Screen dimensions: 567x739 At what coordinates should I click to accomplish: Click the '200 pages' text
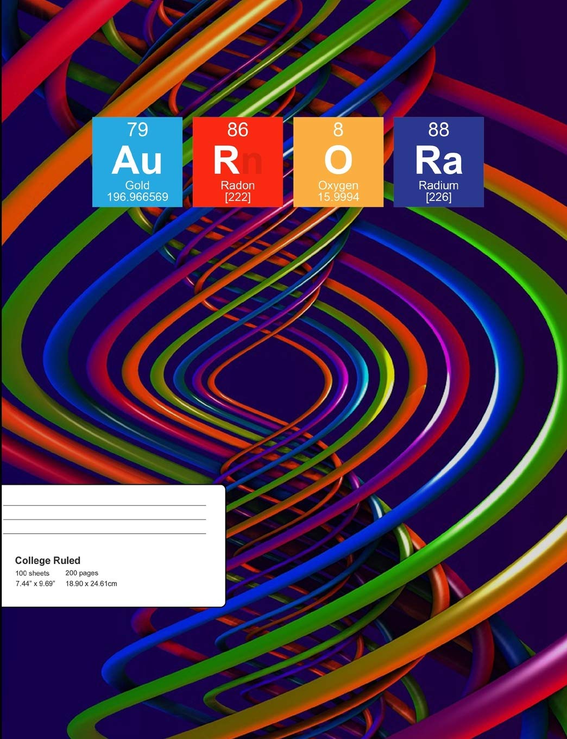(x=81, y=573)
